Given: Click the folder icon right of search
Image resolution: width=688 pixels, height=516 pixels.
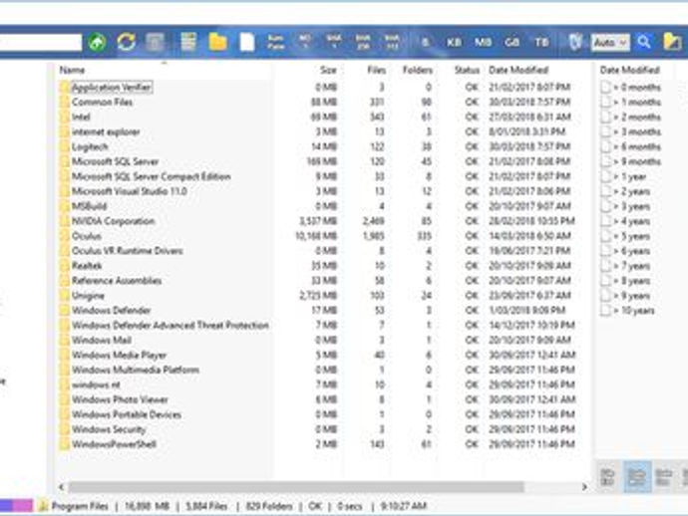Looking at the screenshot, I should pos(672,42).
